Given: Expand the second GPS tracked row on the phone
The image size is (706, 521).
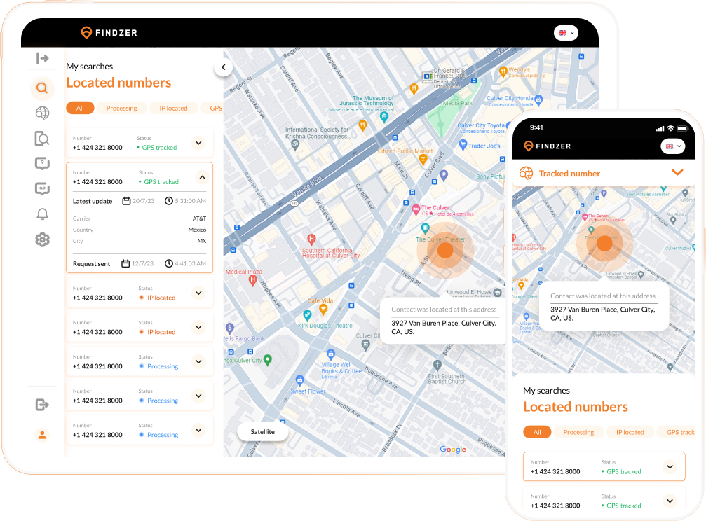Looking at the screenshot, I should 670,501.
